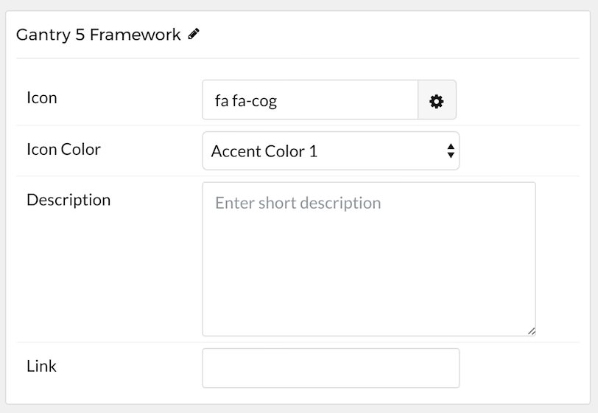Click inside the Description textarea
This screenshot has height=413, width=598.
369,259
